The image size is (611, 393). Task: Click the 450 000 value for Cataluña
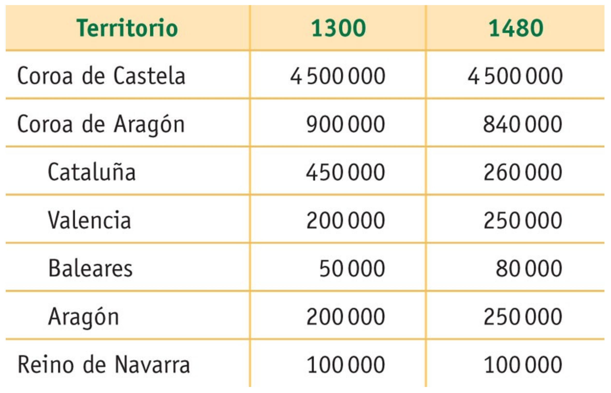point(346,172)
